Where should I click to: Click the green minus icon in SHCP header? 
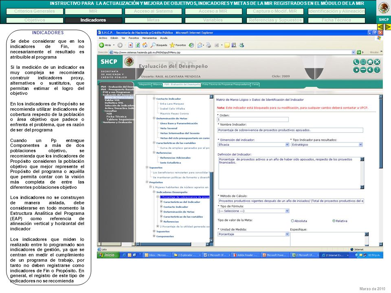pos(363,70)
